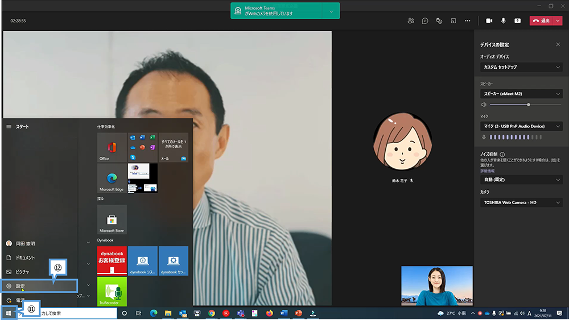
Task: Open OneDrive cloud icon in system tray
Action: [487, 313]
